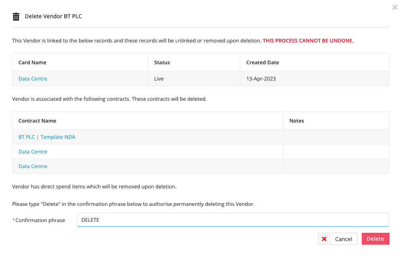
Task: Click the red X icon inside the Cancel button
Action: tap(324, 239)
